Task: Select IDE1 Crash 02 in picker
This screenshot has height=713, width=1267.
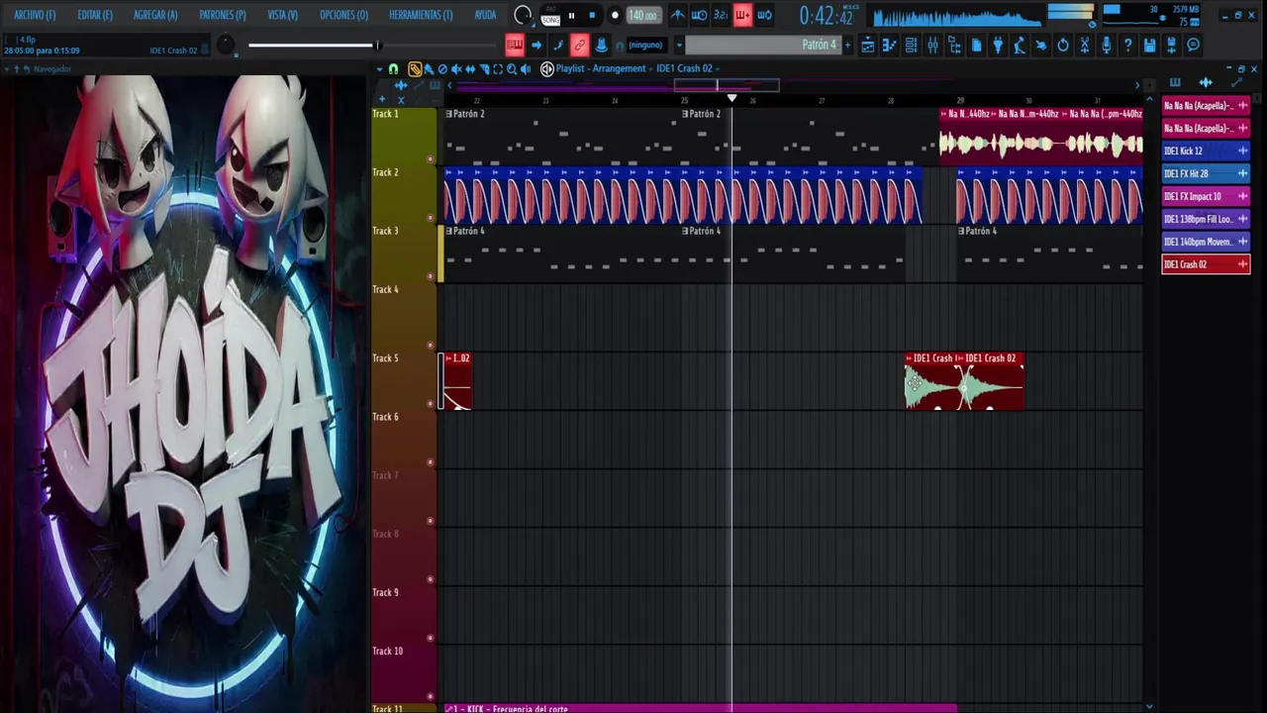Action: (1206, 264)
